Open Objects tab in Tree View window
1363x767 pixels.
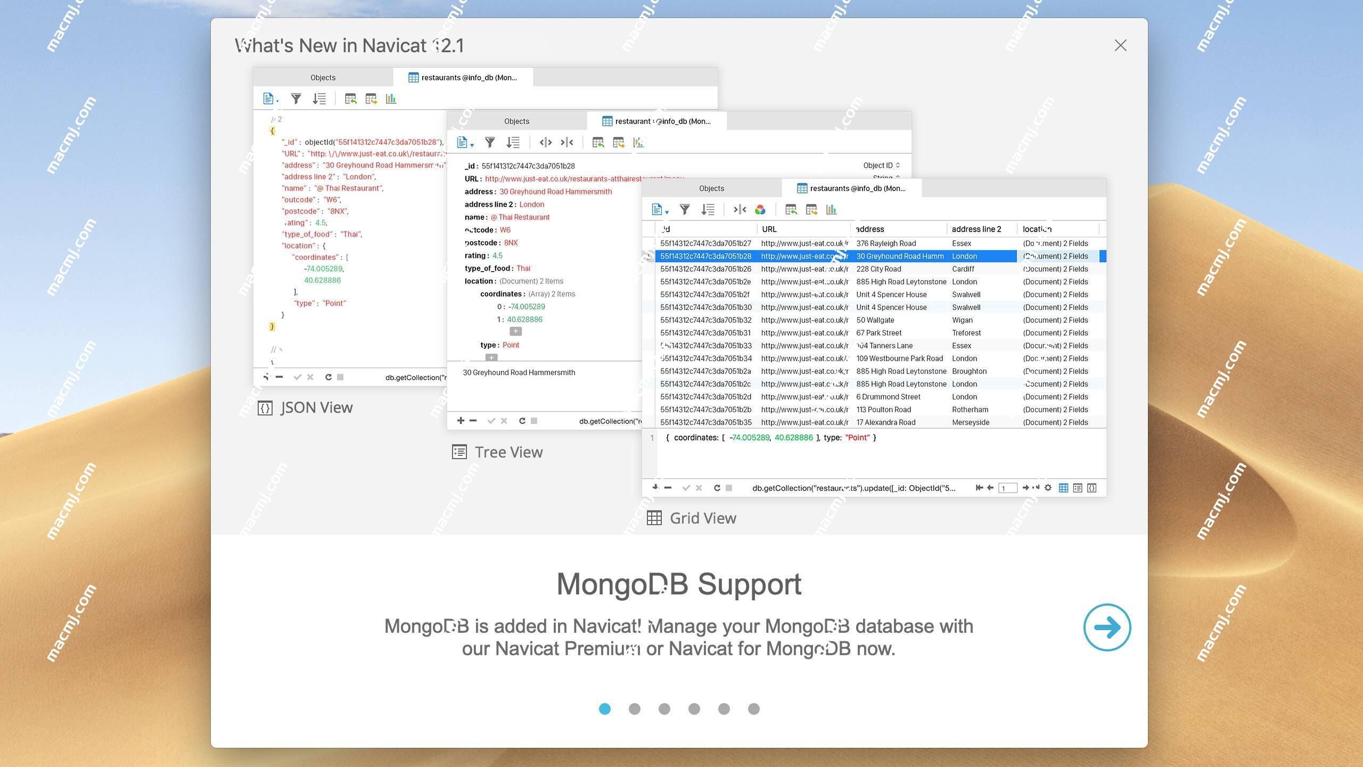coord(516,121)
